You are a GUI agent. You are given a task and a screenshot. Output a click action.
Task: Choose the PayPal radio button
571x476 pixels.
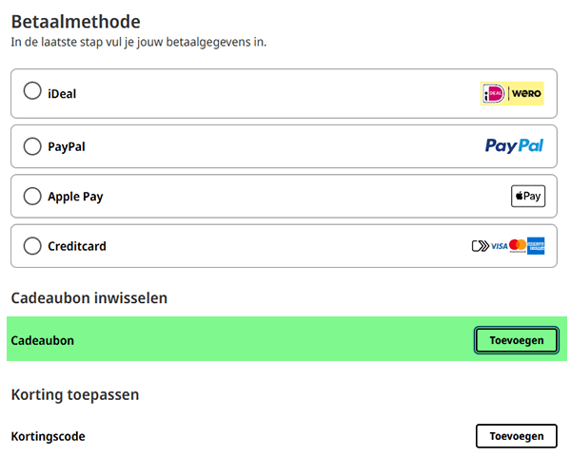coord(32,146)
